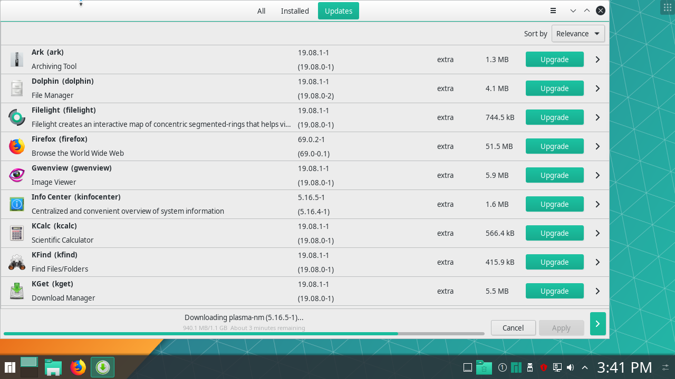Switch to the All tab
Viewport: 675px width, 379px height.
261,11
